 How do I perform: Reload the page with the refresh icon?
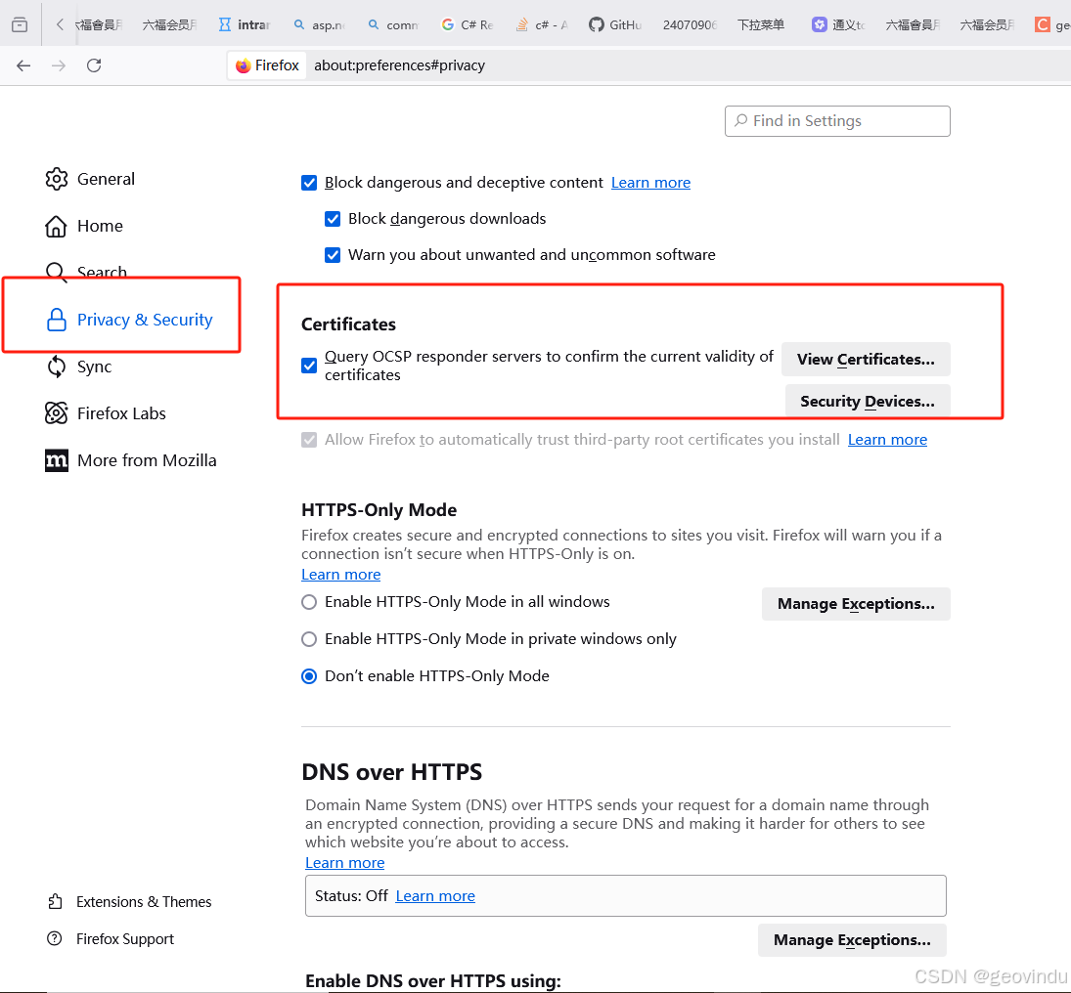[x=94, y=65]
